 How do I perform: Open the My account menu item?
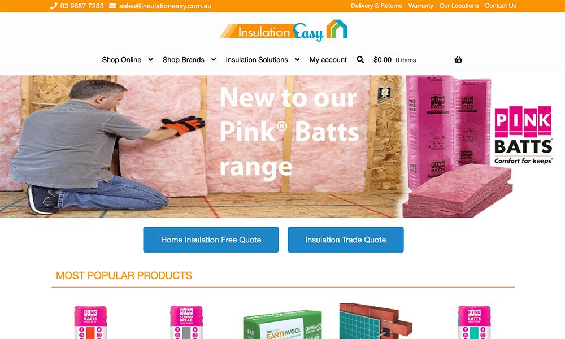(328, 60)
